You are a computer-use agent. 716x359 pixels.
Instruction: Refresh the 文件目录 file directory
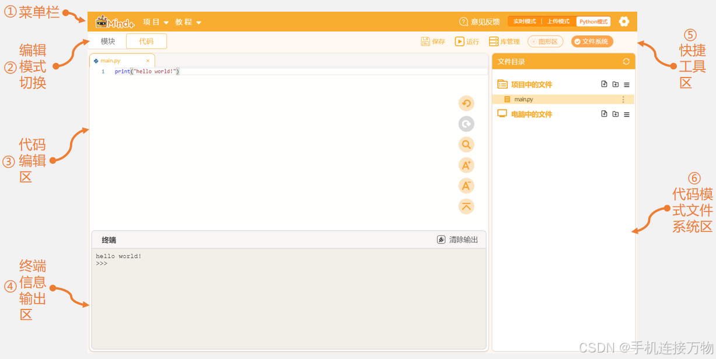pyautogui.click(x=626, y=61)
